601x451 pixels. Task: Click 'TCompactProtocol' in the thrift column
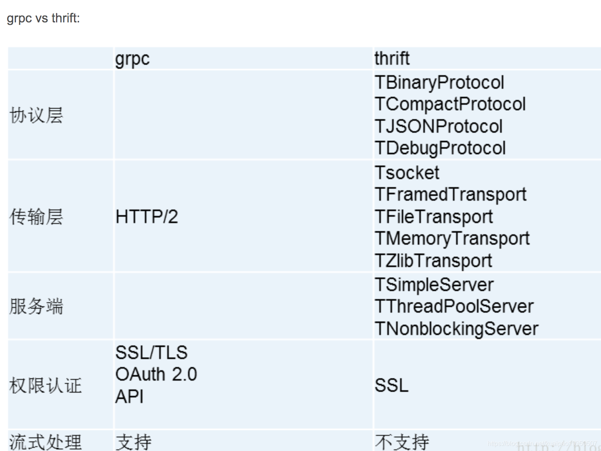450,104
